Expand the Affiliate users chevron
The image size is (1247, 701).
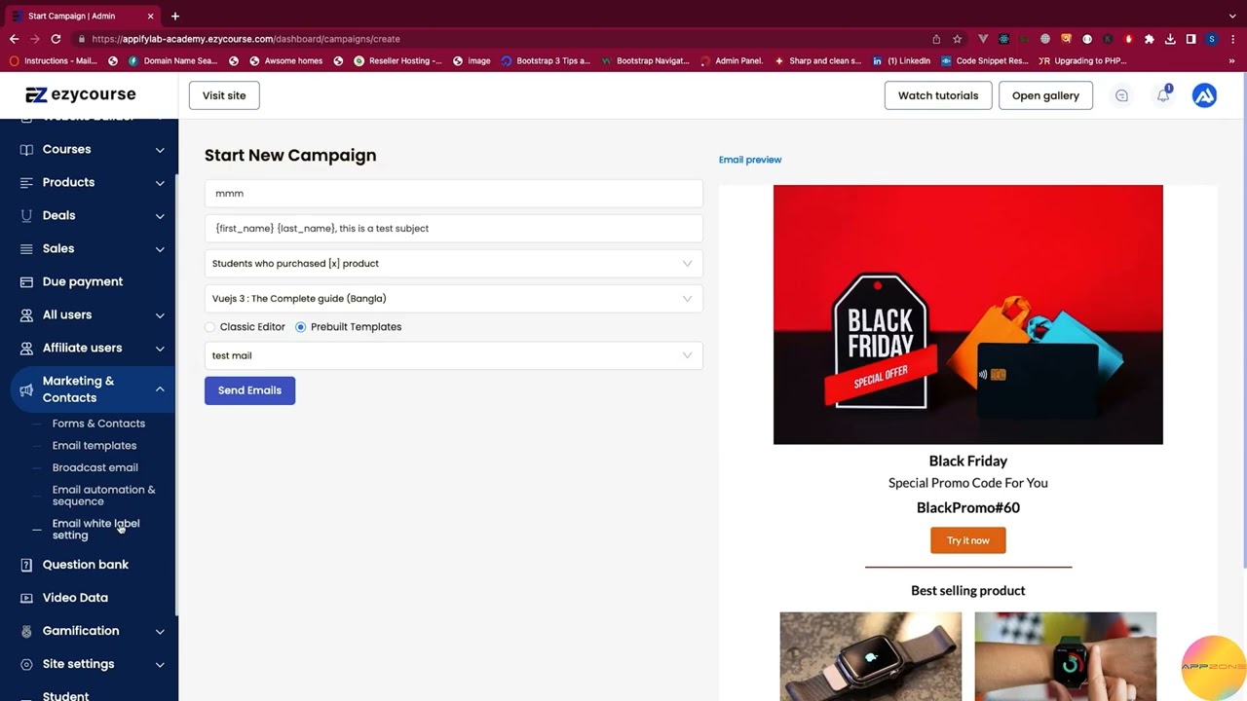[x=160, y=349]
